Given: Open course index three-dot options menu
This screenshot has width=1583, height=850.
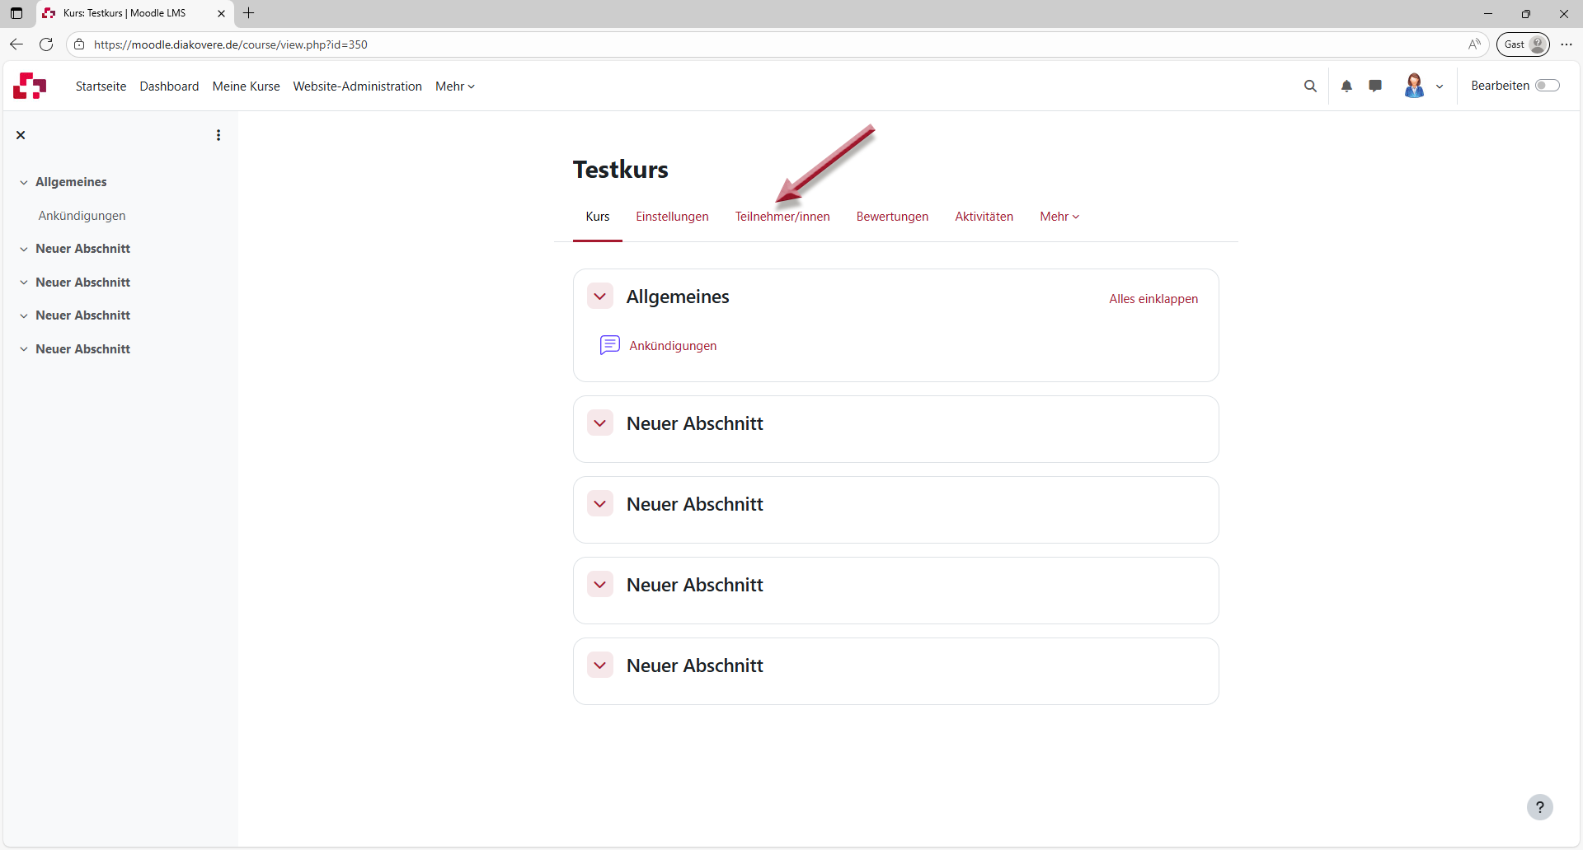Looking at the screenshot, I should point(218,135).
